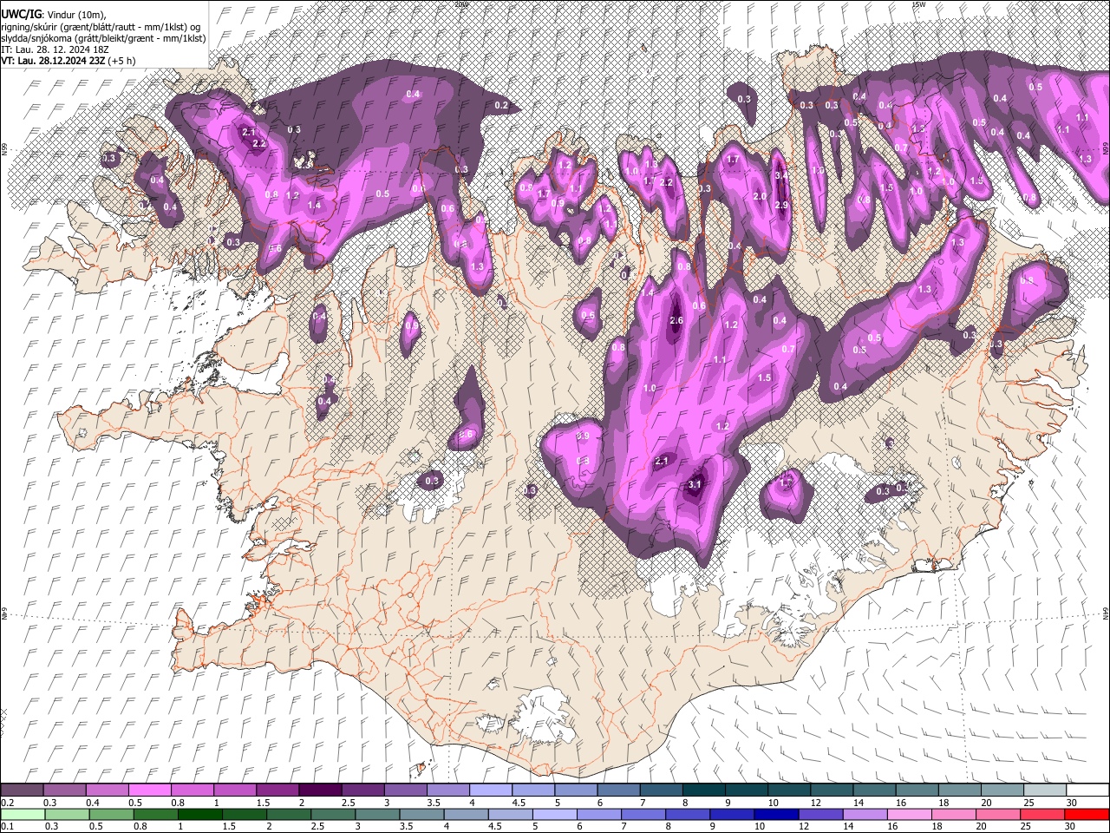The width and height of the screenshot is (1110, 833).
Task: Pick the snow-scale swatch between 1 and 1.5
Action: [236, 790]
